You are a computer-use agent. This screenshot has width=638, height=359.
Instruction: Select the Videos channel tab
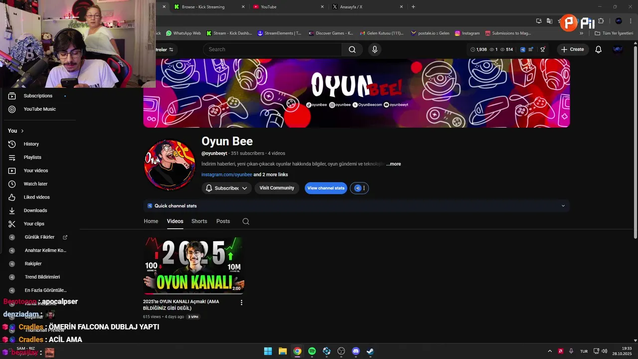click(x=175, y=221)
